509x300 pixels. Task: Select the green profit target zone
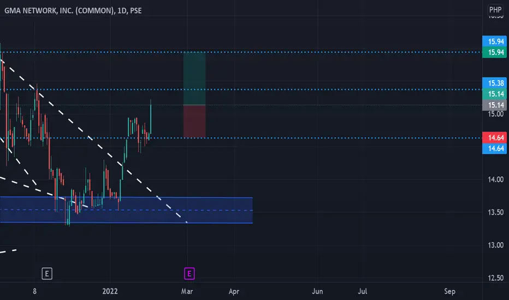click(x=194, y=79)
